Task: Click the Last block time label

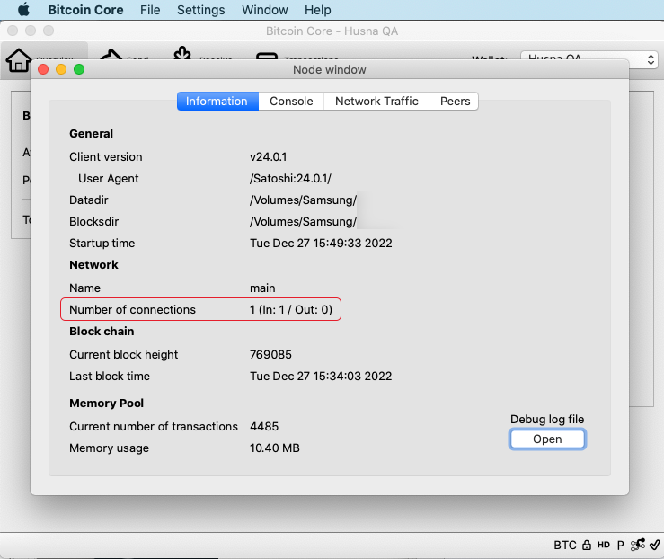Action: [110, 376]
